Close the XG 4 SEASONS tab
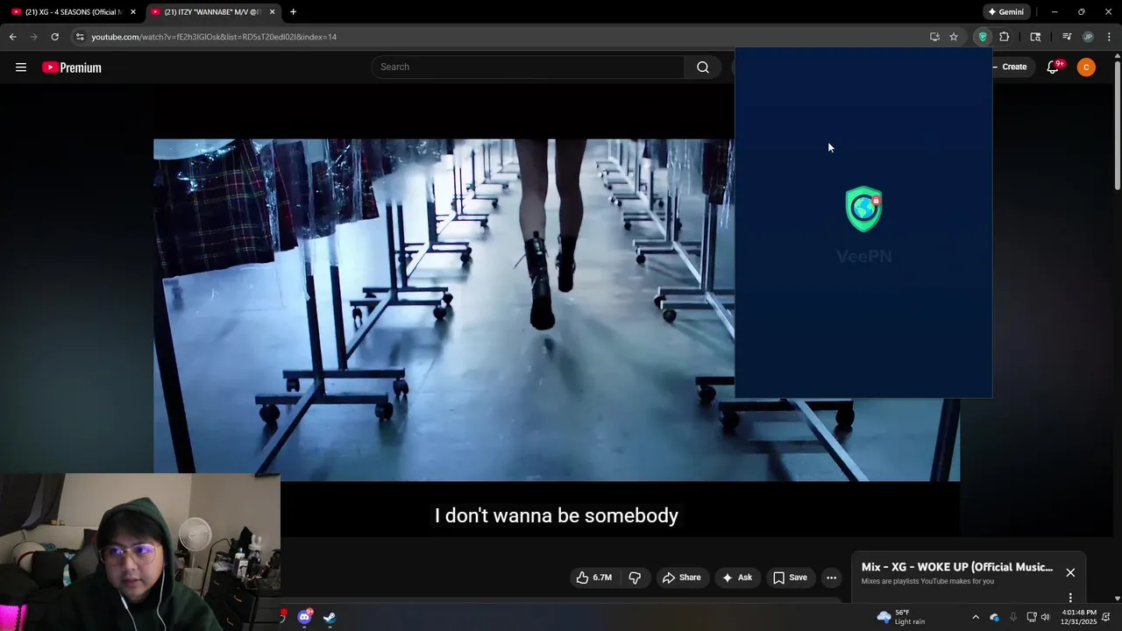 (133, 12)
